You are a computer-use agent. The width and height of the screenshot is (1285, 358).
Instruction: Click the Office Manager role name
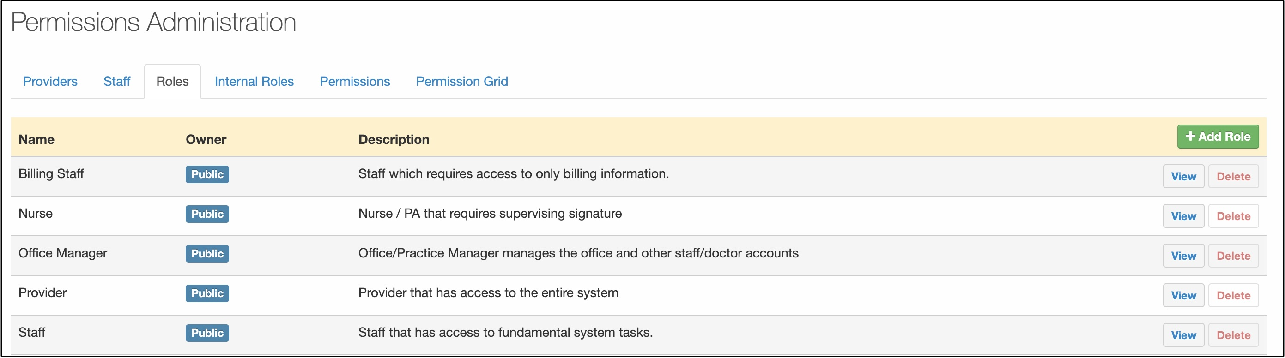coord(63,253)
